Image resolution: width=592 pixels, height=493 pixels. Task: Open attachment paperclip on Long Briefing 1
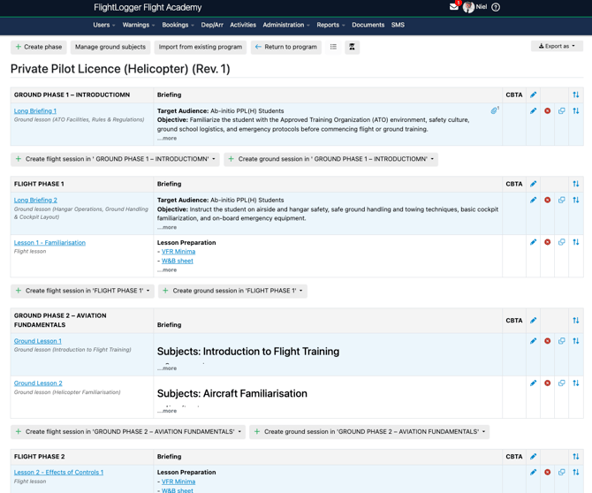(494, 110)
